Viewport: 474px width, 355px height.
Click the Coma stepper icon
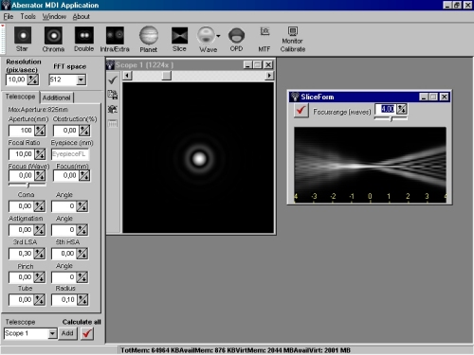tap(39, 206)
